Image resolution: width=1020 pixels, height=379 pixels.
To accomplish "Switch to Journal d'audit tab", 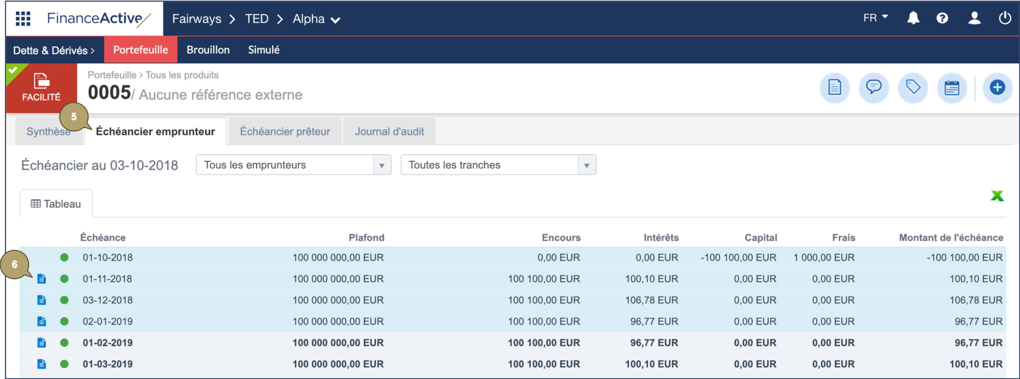I will (389, 131).
